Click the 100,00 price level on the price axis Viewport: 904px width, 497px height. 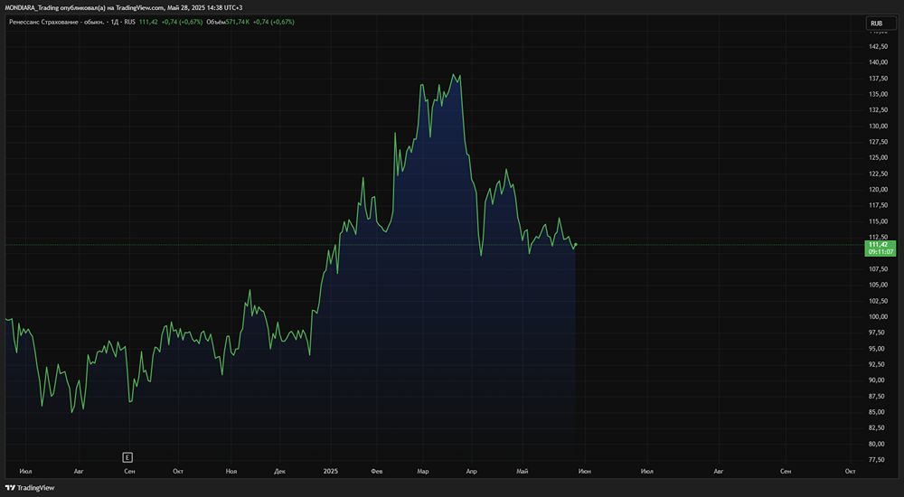pos(878,316)
